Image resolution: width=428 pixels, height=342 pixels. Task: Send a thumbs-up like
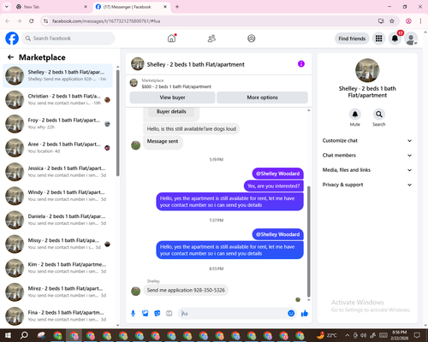(x=305, y=314)
